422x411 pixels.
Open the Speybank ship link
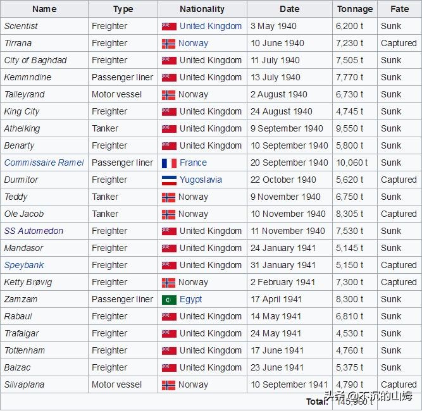24,265
